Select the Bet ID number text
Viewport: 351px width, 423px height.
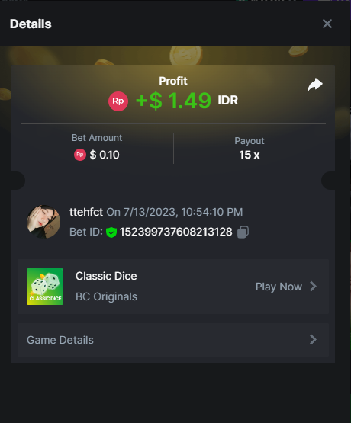175,232
